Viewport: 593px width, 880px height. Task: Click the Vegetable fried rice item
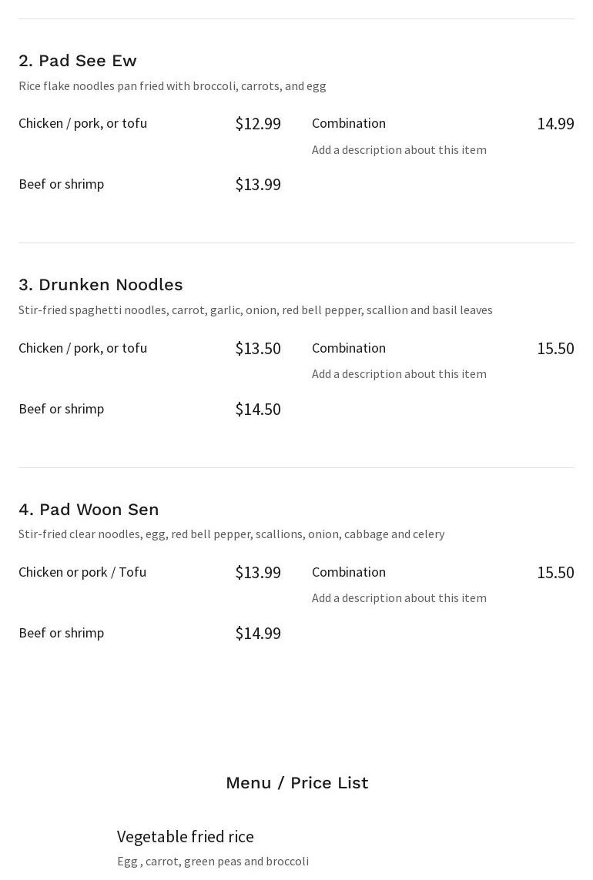(x=186, y=837)
